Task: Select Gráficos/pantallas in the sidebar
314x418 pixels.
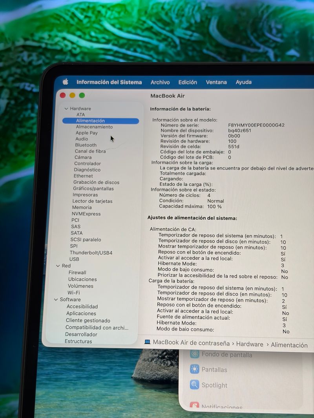Action: pyautogui.click(x=93, y=188)
